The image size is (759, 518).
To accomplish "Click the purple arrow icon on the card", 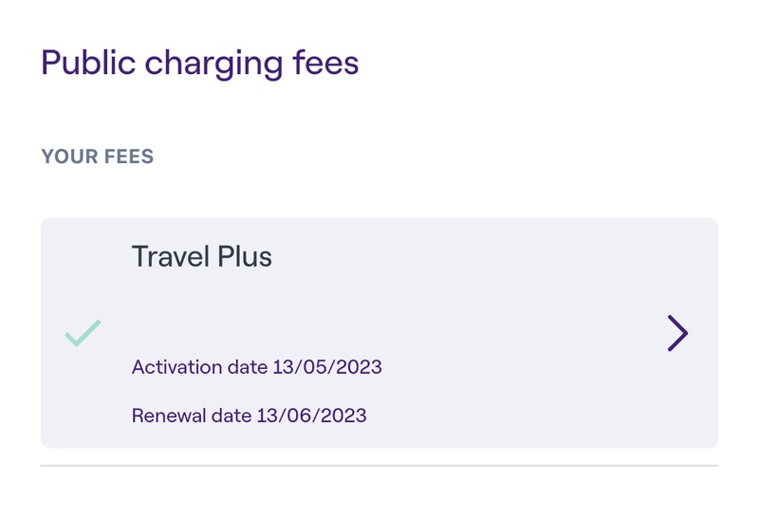I will click(677, 333).
